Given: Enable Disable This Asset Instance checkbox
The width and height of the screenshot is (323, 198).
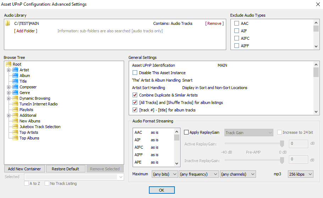Looking at the screenshot, I should (x=135, y=73).
